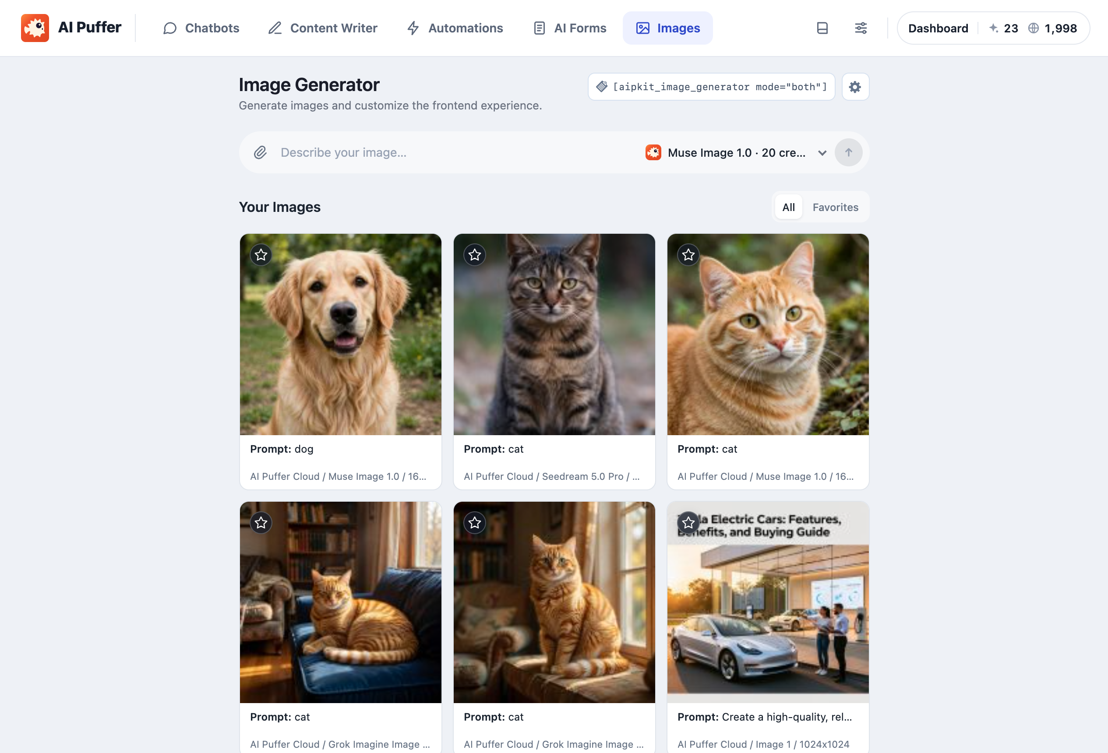The width and height of the screenshot is (1108, 753).
Task: Click the globe token count 1,998
Action: point(1052,28)
